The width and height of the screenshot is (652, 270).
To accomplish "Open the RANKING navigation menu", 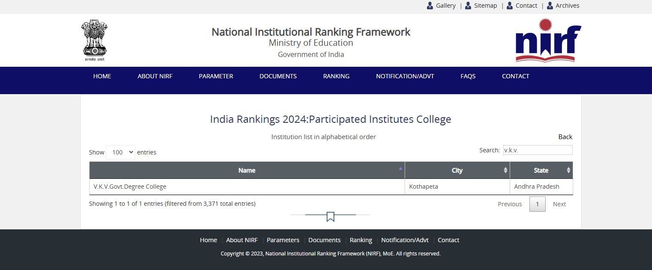I will [x=336, y=76].
